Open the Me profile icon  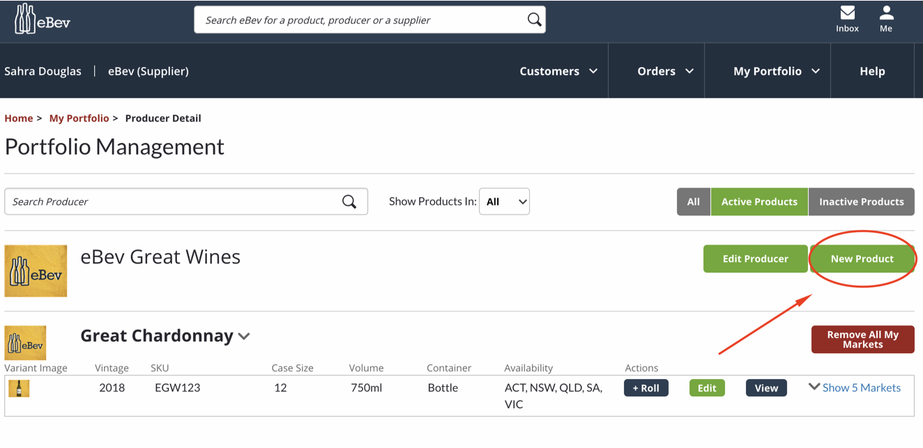click(886, 13)
